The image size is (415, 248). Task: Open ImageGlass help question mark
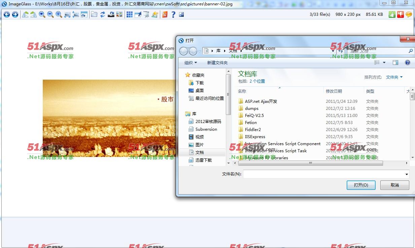(173, 14)
